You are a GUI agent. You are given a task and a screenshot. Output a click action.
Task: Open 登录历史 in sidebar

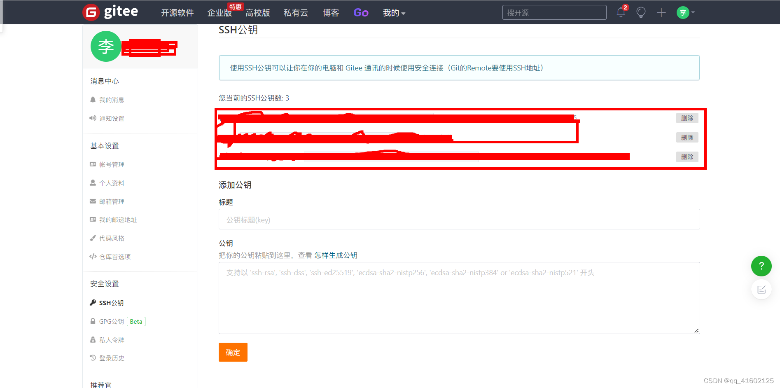[x=112, y=358]
